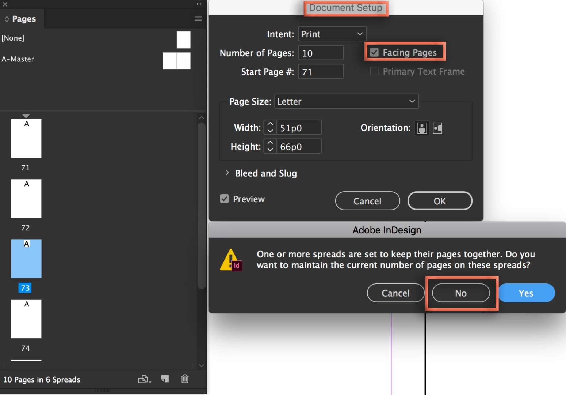Close the Pages panel with the X icon
The width and height of the screenshot is (566, 395).
tap(5, 4)
